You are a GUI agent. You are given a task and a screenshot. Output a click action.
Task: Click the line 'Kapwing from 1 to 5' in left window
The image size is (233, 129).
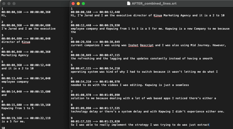[x=18, y=108]
